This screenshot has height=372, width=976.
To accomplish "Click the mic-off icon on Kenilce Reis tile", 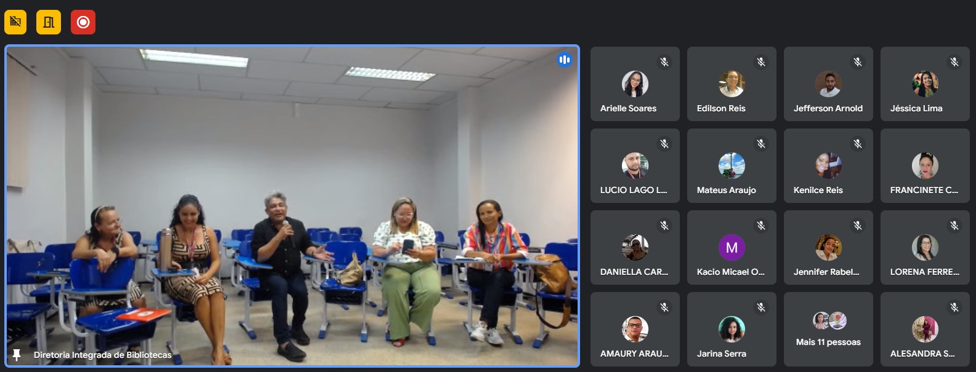I will 858,143.
